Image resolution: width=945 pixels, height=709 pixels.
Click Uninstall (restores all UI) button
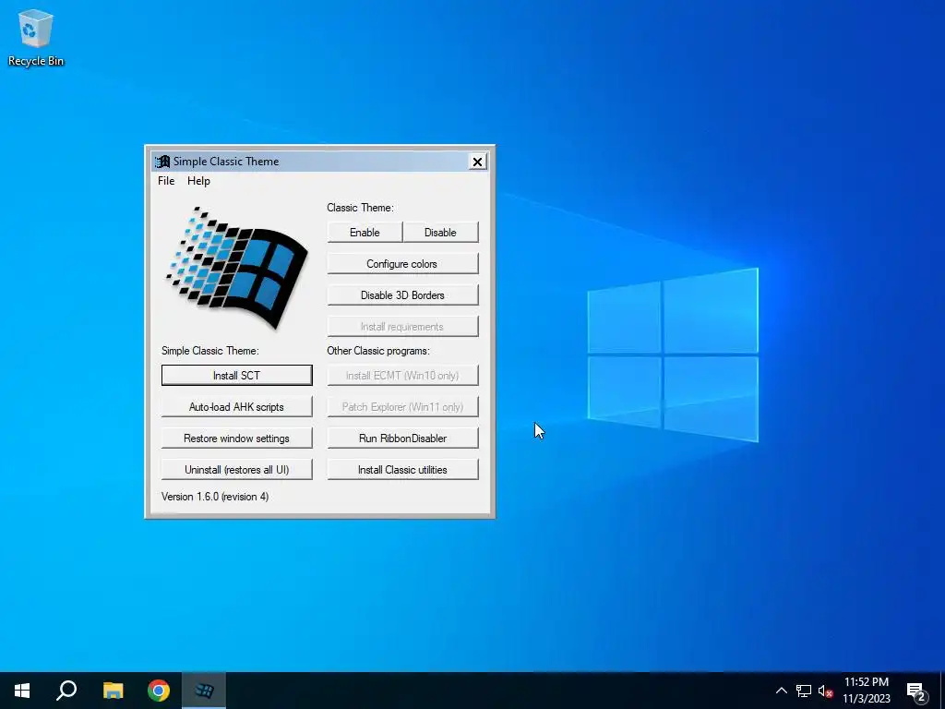(x=237, y=469)
